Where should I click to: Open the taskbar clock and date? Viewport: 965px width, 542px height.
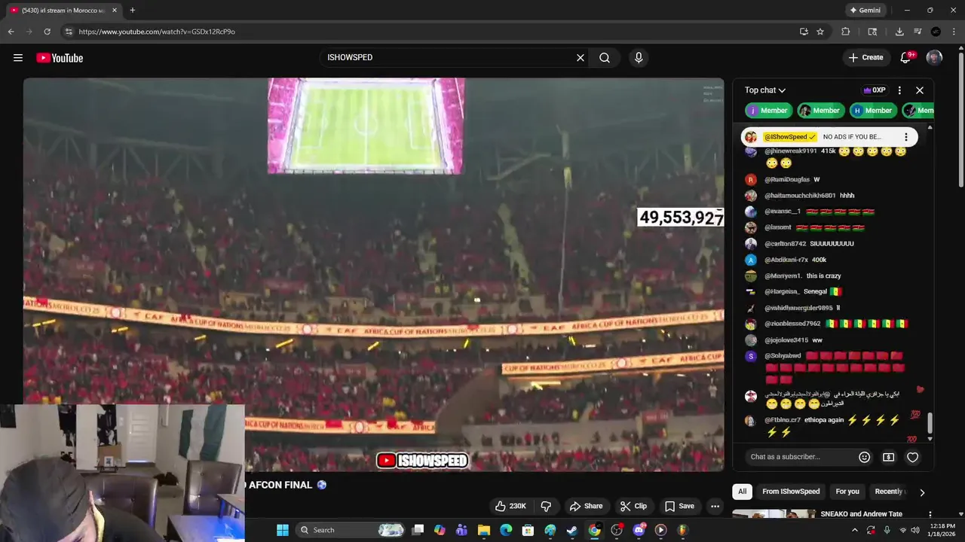[x=943, y=530]
